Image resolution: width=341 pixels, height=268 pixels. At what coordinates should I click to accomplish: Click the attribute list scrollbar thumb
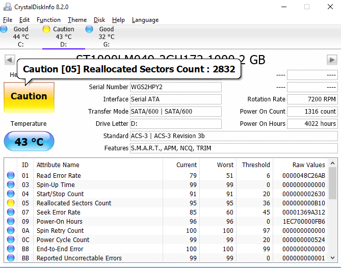coord(332,183)
